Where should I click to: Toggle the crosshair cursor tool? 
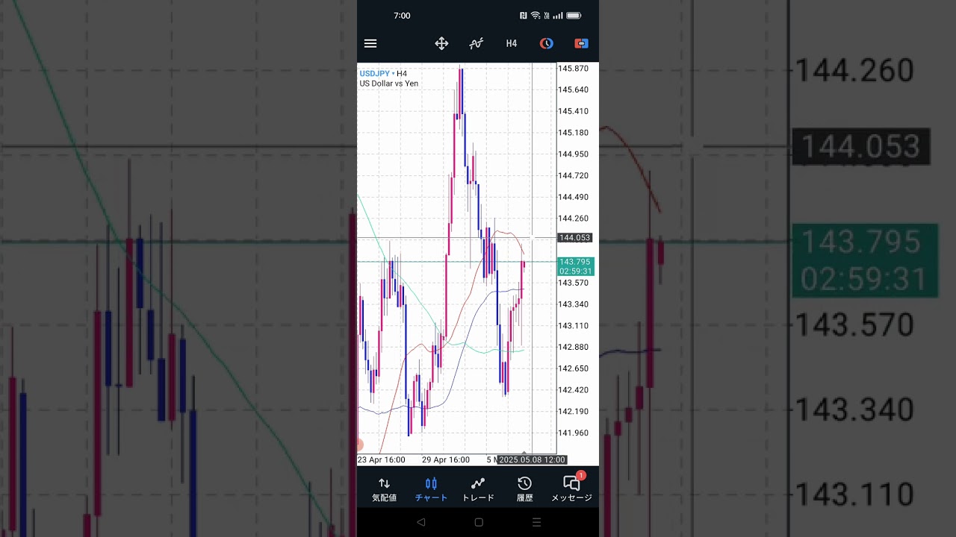[x=441, y=43]
